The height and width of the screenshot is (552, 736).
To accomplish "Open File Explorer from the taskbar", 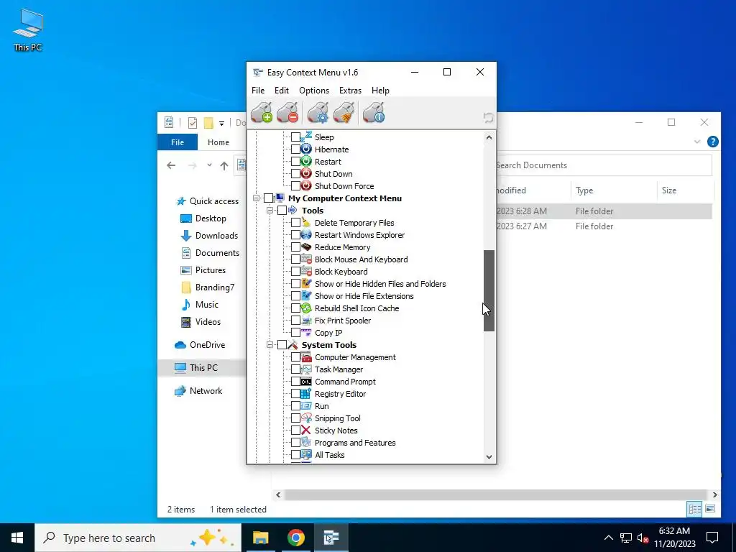I will pos(260,538).
